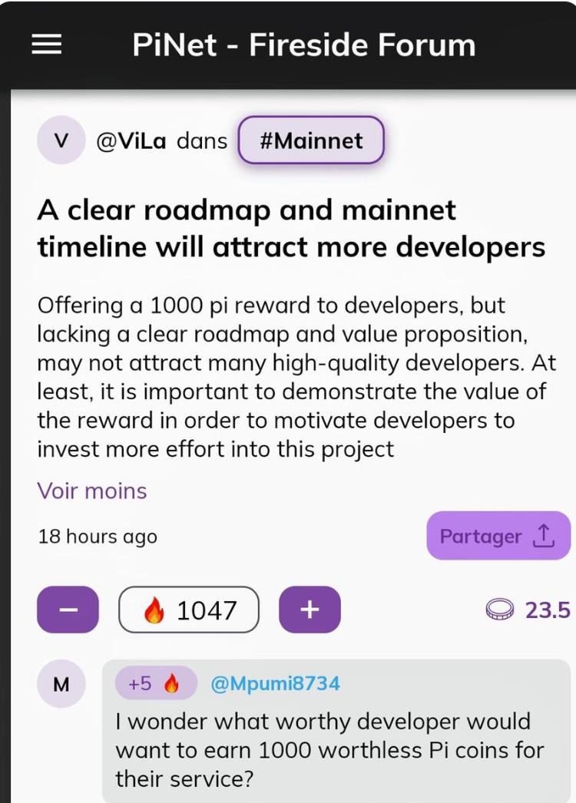Tap the V avatar of ViLa
The height and width of the screenshot is (803, 576).
point(61,140)
